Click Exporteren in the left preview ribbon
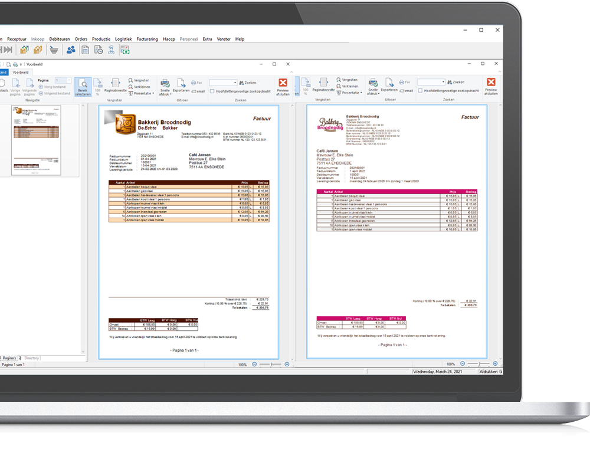Viewport: 590px width, 456px height. (181, 86)
